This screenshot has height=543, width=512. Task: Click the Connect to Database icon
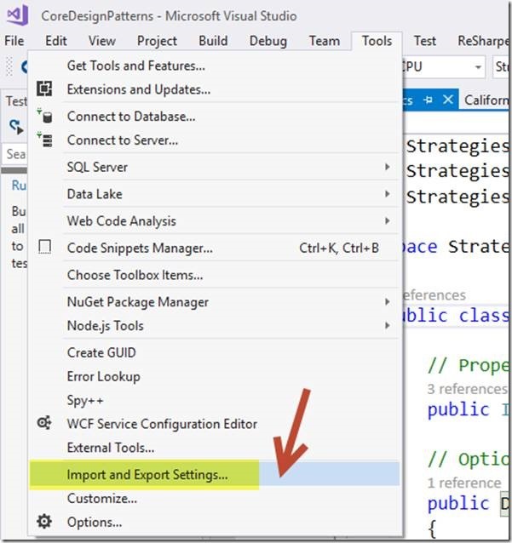pos(45,117)
